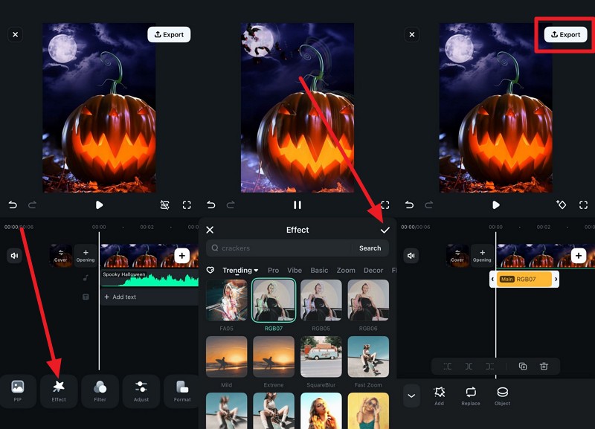
Task: Click the left handle of RGB07 clip
Action: 492,280
